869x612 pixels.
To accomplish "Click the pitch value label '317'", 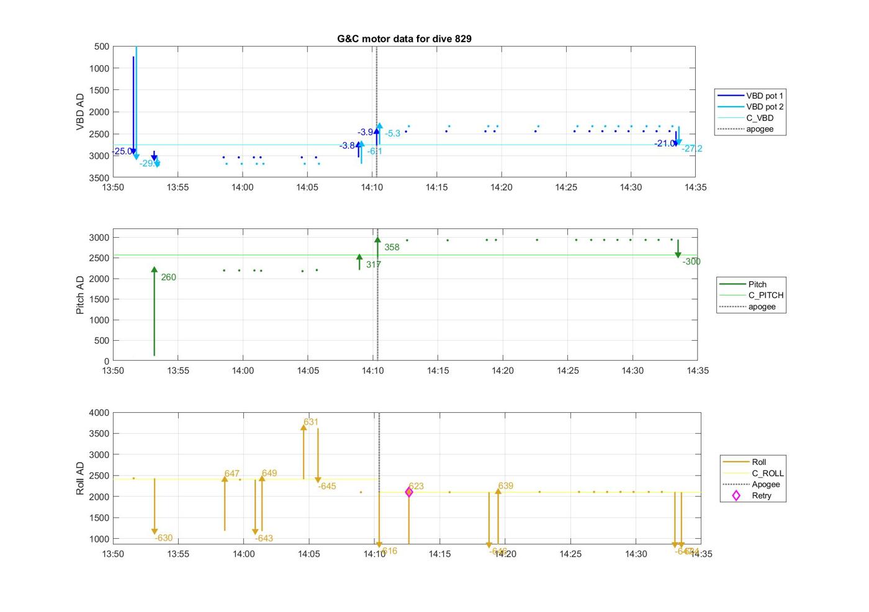I will 374,264.
